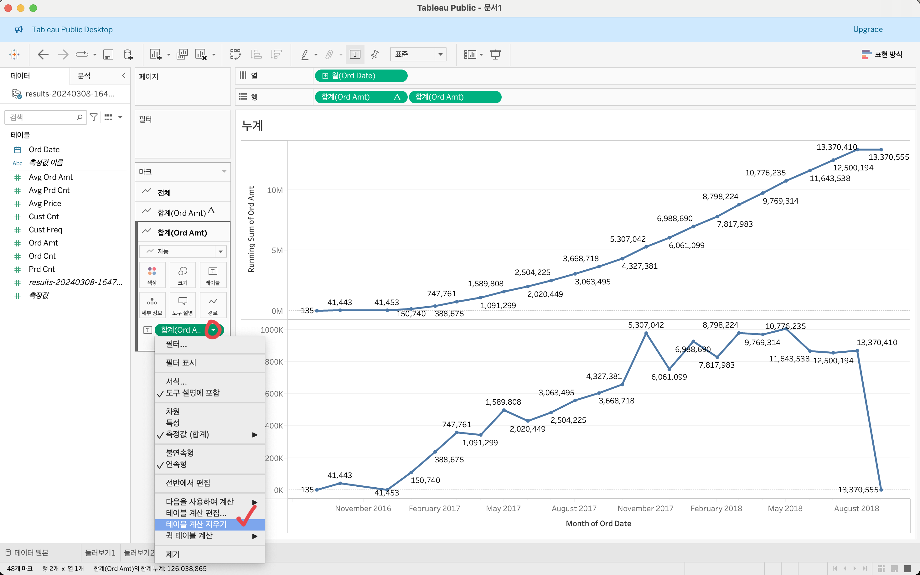Switch to the '분석' pane tab

(x=84, y=76)
